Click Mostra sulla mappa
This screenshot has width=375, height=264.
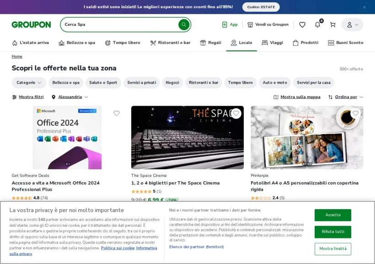coord(297,97)
